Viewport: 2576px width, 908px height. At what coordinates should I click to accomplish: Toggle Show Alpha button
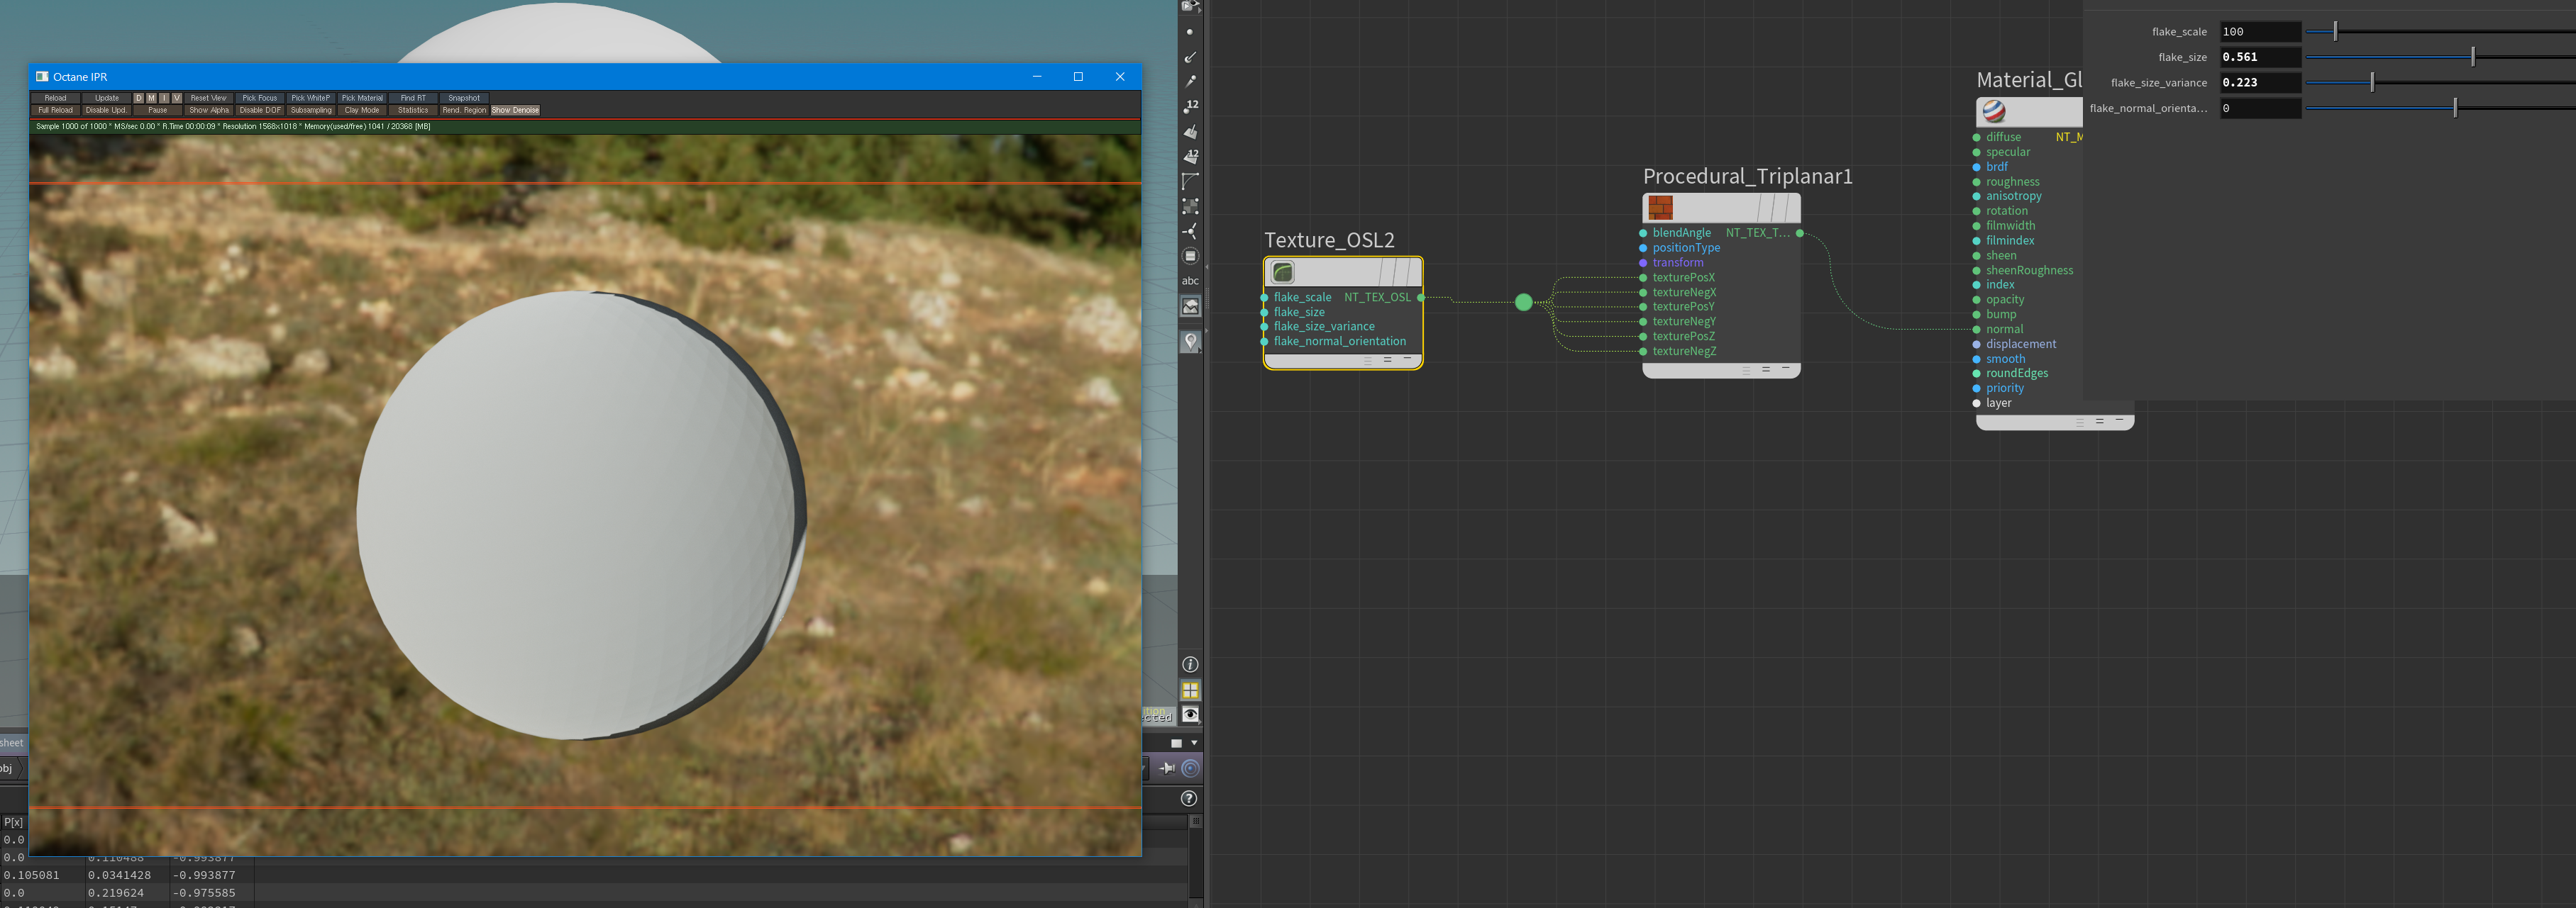209,111
